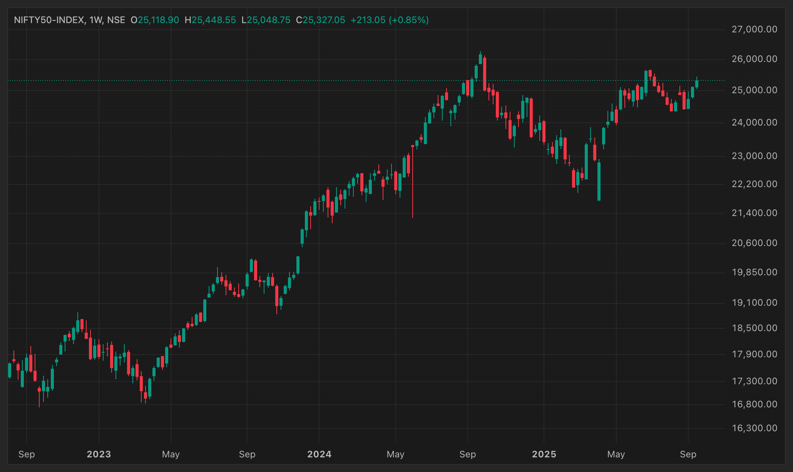Click the 16,800.00 price axis label

click(755, 404)
